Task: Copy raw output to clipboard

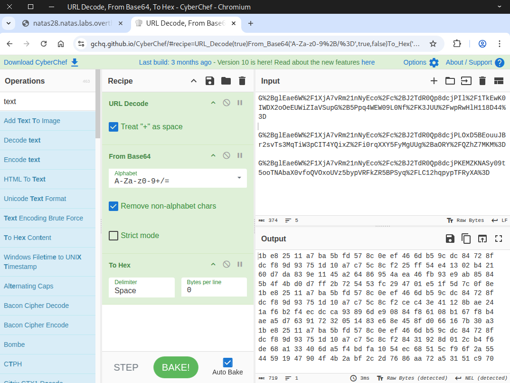Action: [x=466, y=239]
